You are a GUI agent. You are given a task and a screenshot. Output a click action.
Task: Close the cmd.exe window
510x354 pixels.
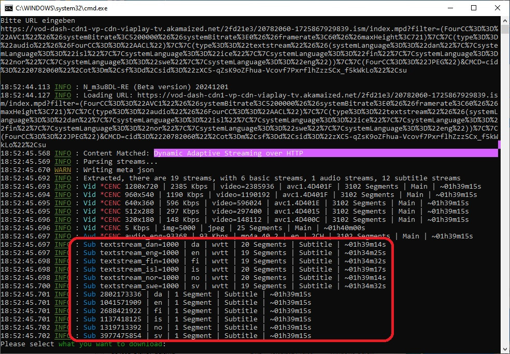(498, 8)
